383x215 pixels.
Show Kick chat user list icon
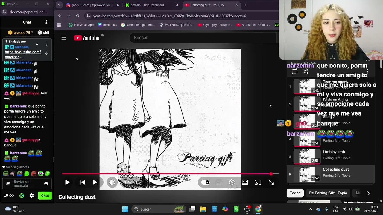click(x=46, y=22)
